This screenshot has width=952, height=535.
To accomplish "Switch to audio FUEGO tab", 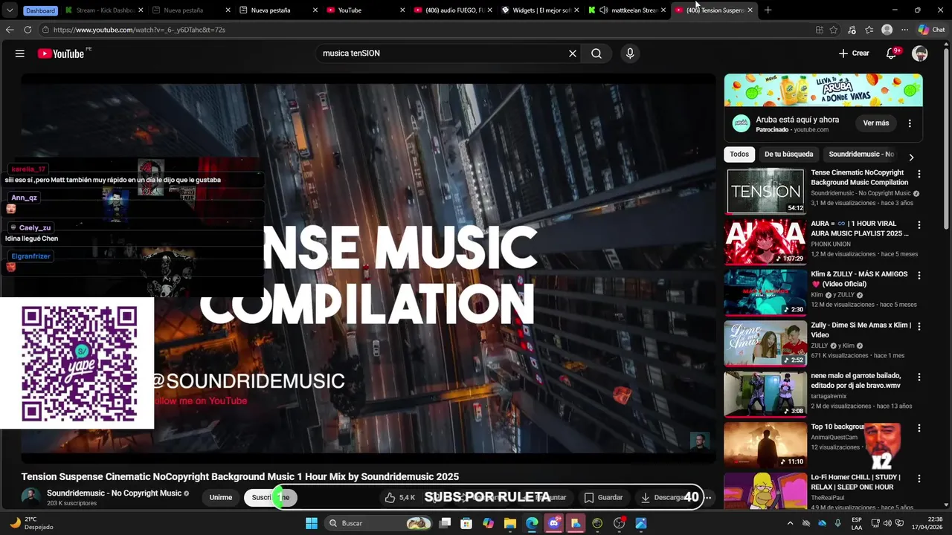I will pos(452,10).
